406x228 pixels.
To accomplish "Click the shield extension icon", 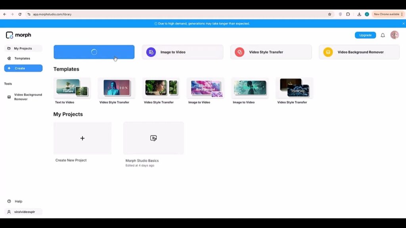I will click(340, 14).
